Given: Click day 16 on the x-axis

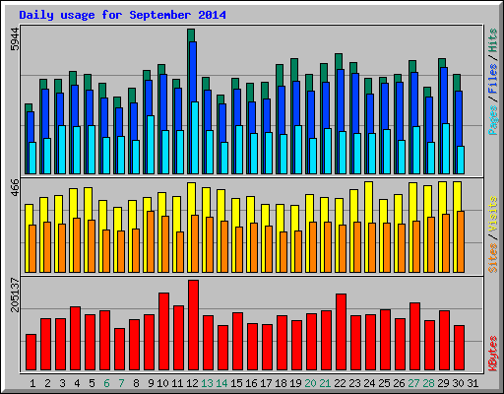Looking at the screenshot, I should (x=251, y=383).
